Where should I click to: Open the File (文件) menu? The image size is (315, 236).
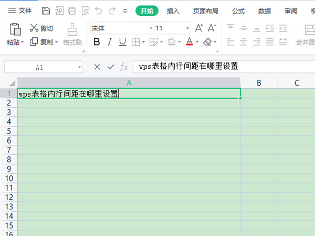(19, 10)
